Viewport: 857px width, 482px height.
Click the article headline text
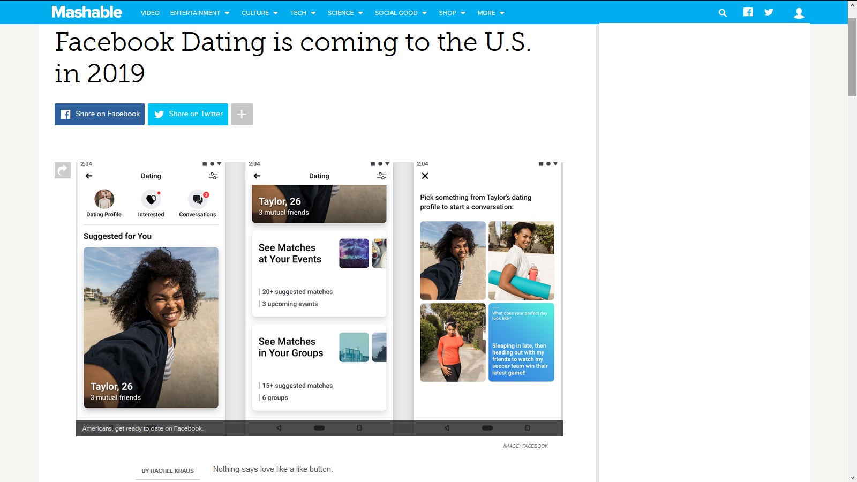[x=293, y=57]
